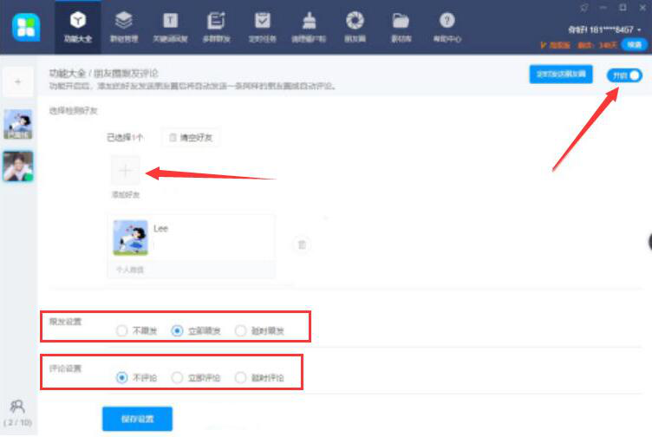Open the broom cleanup tab

tap(309, 28)
